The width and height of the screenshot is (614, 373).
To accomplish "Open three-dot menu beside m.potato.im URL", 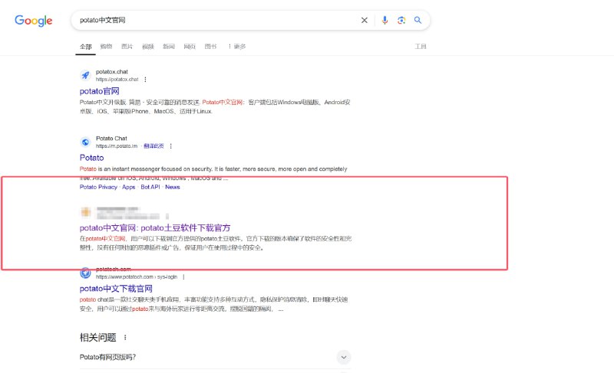I will 170,146.
